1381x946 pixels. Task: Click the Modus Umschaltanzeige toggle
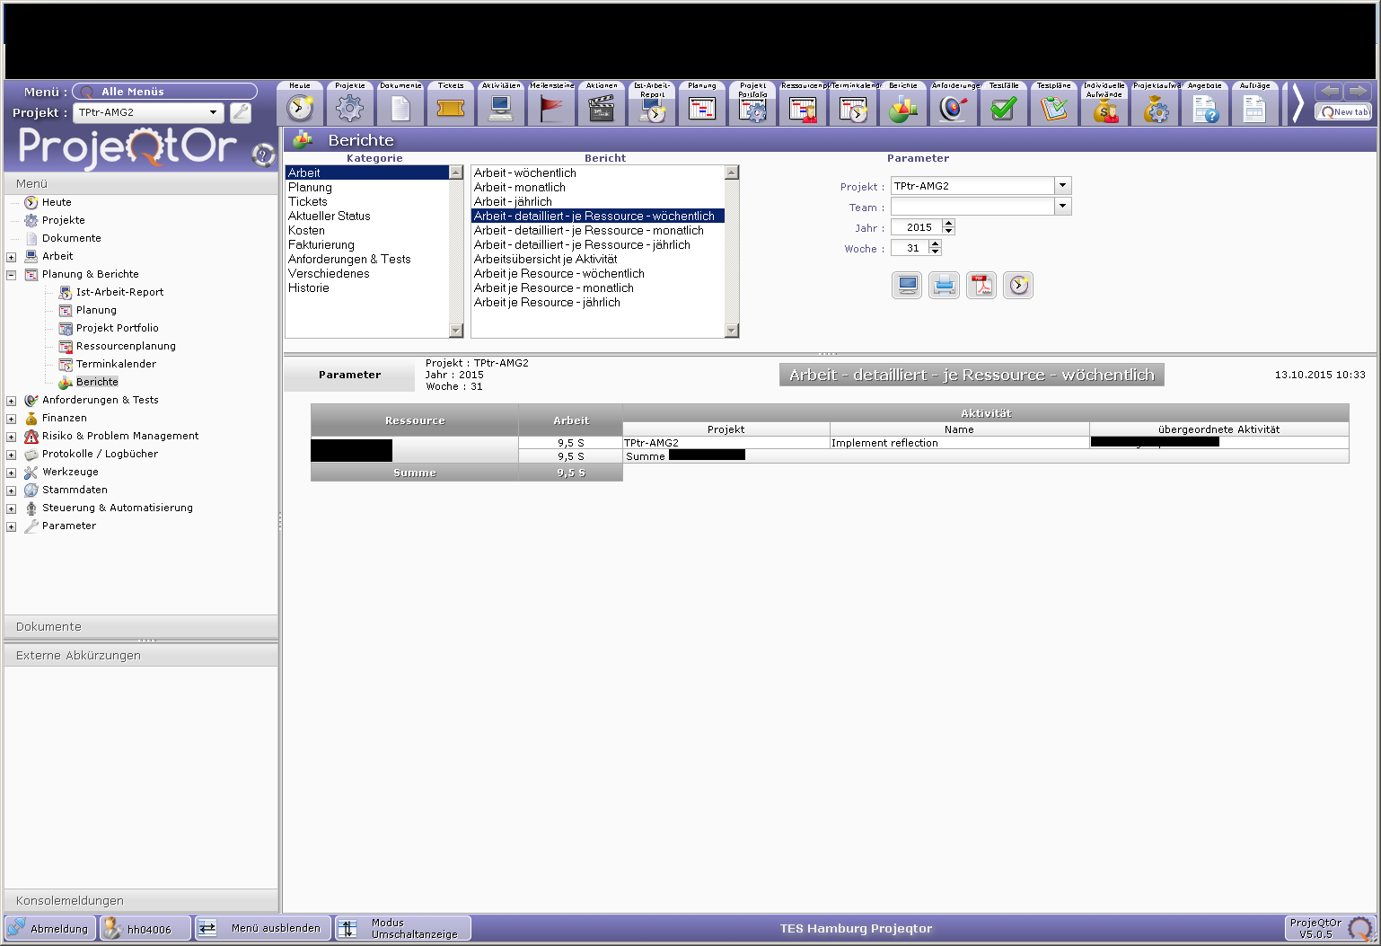403,928
